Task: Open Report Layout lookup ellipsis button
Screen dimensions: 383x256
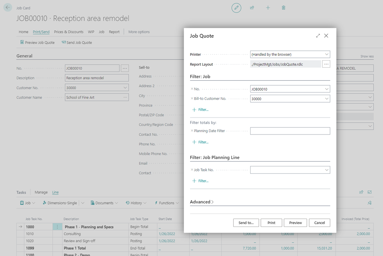Action: 326,64
